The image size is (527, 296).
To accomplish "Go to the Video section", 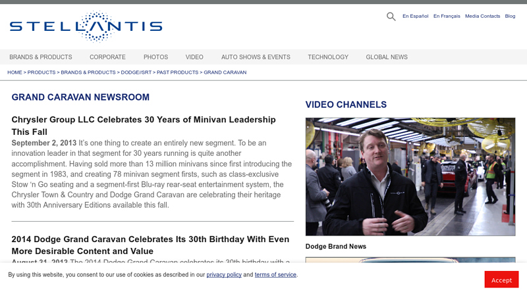I will click(x=194, y=57).
